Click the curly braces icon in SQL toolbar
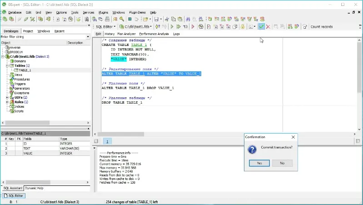The image size is (363, 205). click(x=185, y=27)
